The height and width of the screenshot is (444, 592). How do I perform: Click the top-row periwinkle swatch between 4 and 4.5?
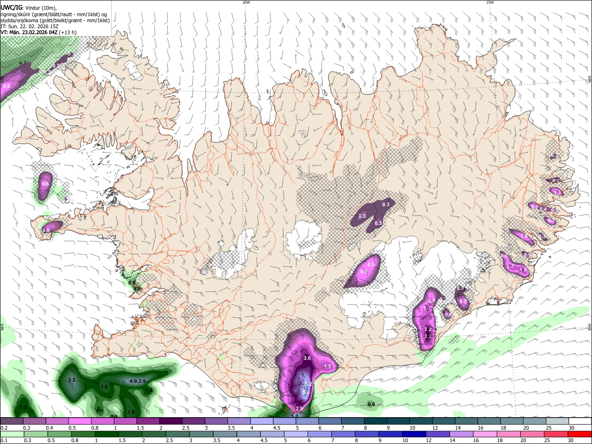coord(262,421)
